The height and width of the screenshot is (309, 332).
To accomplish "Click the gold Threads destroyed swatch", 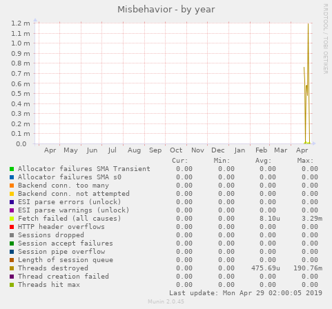I will tap(12, 268).
